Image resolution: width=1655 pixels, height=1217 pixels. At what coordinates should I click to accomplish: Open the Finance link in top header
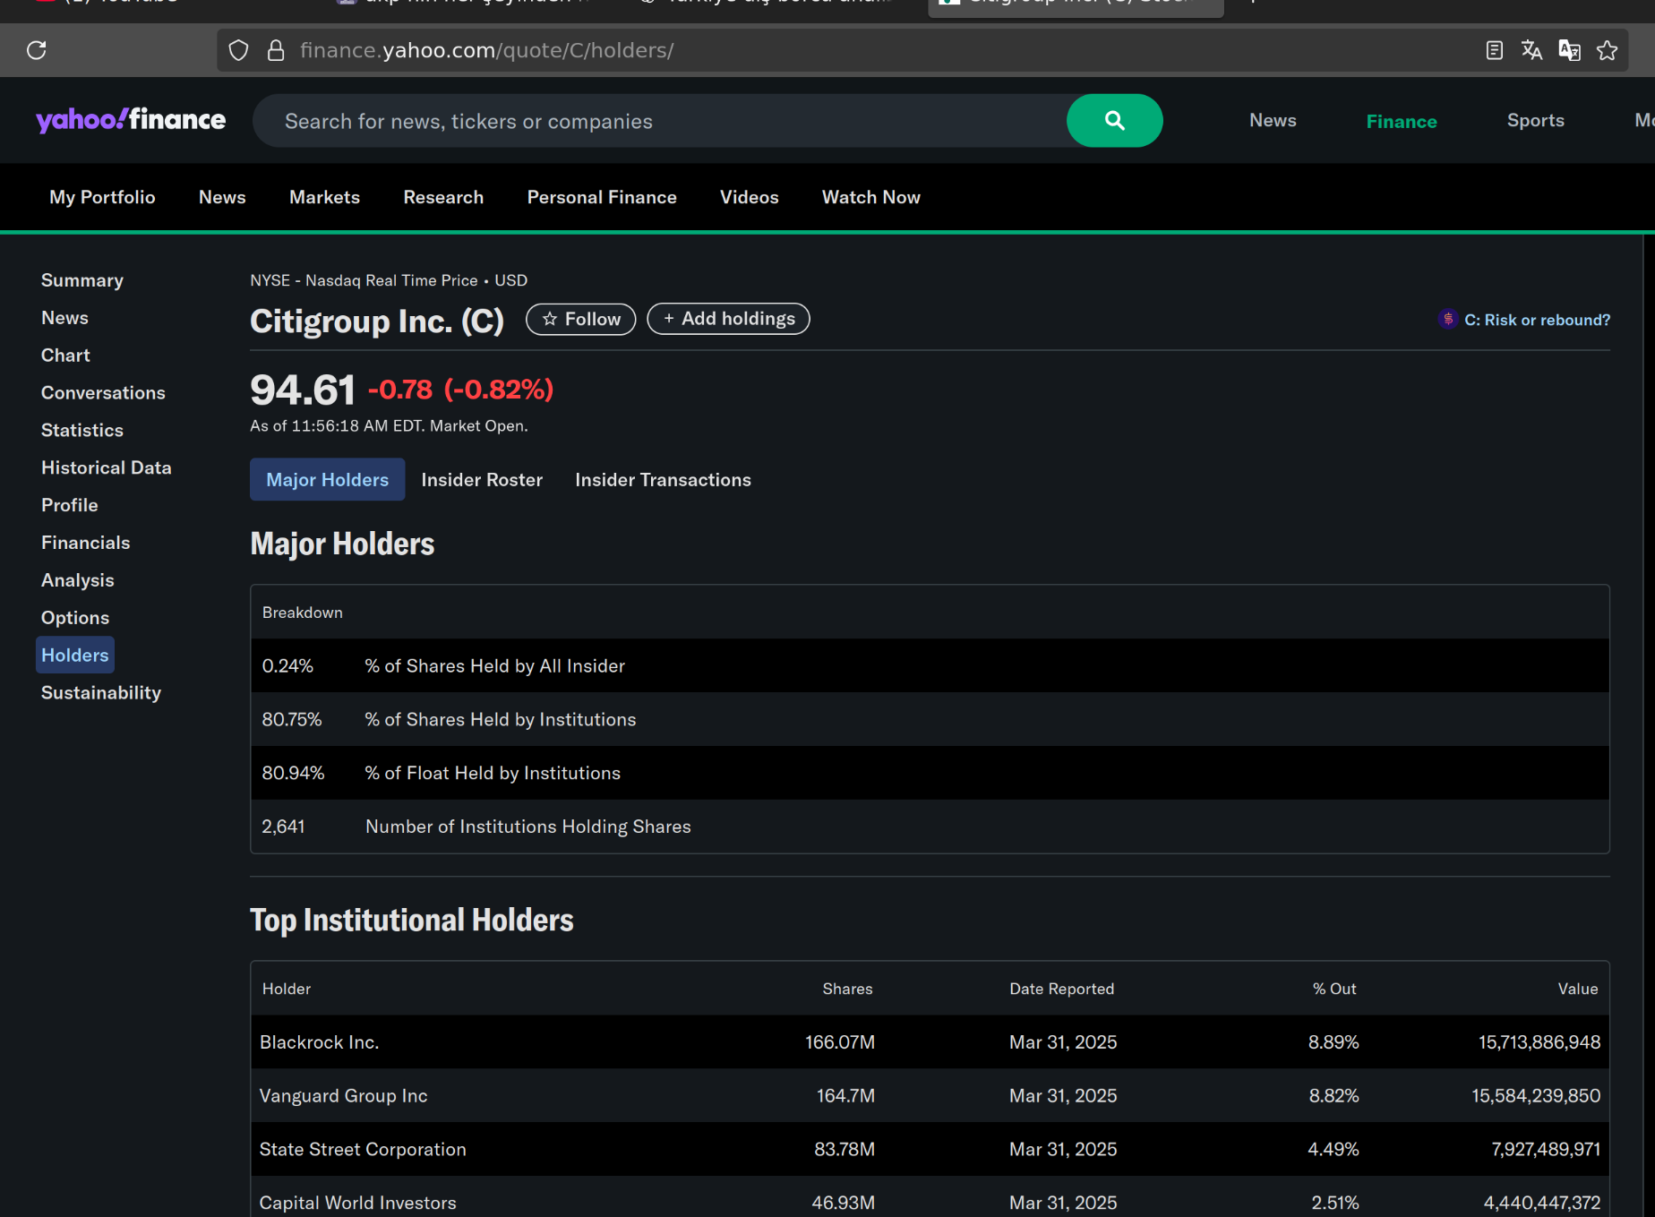click(1402, 121)
